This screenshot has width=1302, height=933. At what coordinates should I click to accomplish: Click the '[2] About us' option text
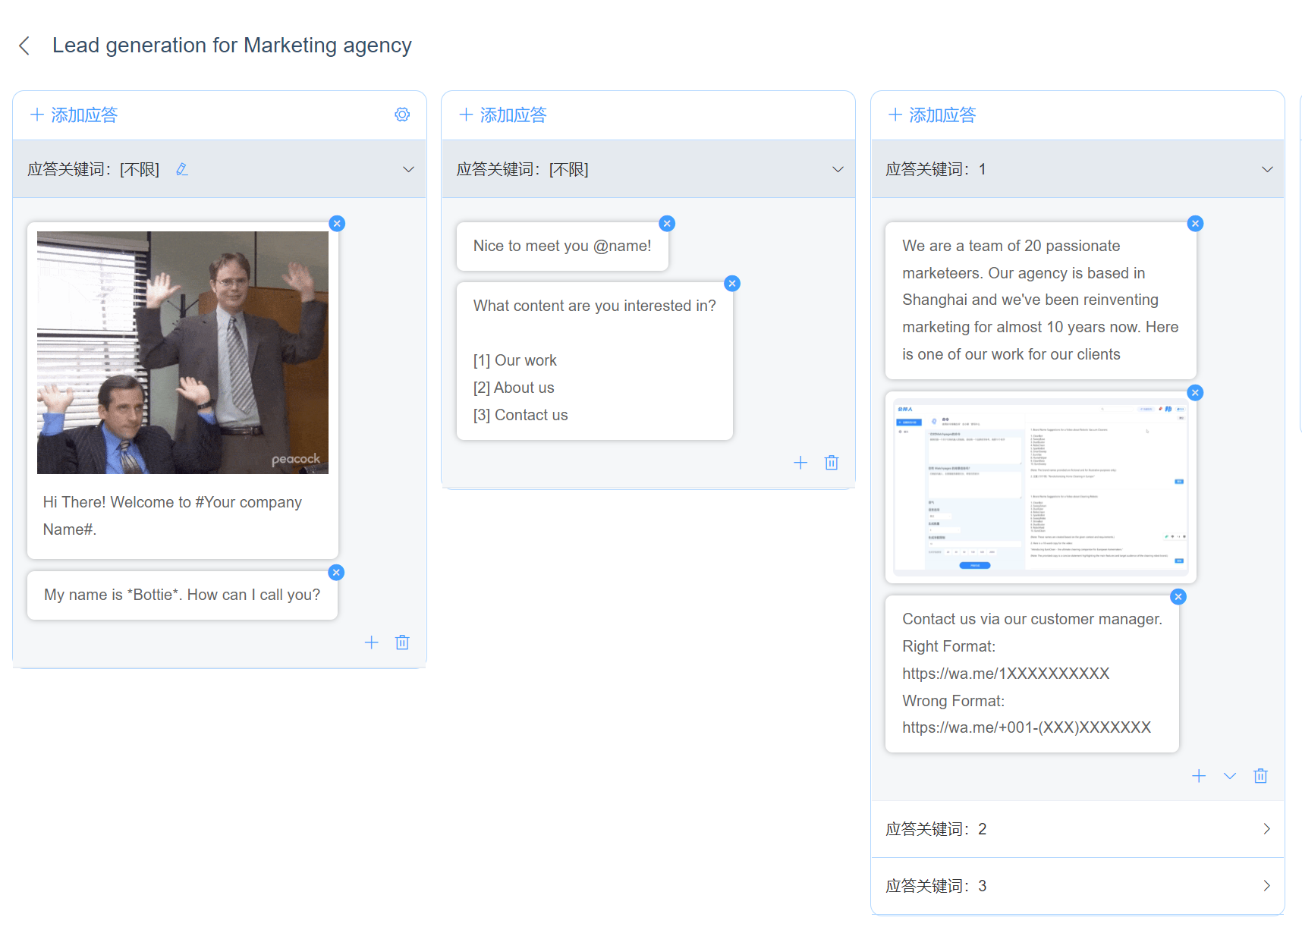point(514,388)
